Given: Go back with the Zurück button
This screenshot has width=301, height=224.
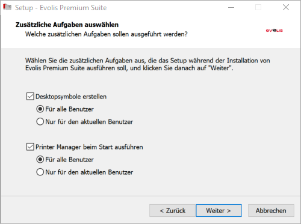Looking at the screenshot, I should pos(173,211).
